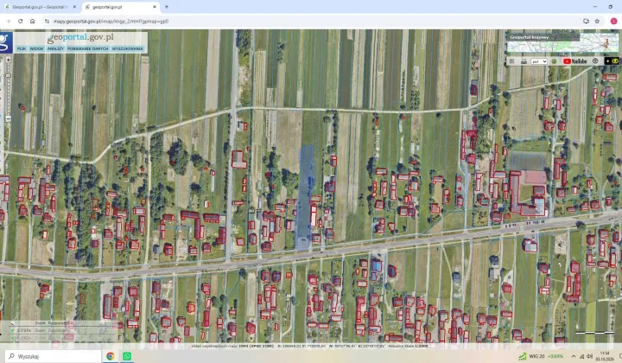Click the print map icon
This screenshot has width=622, height=363.
[x=524, y=61]
